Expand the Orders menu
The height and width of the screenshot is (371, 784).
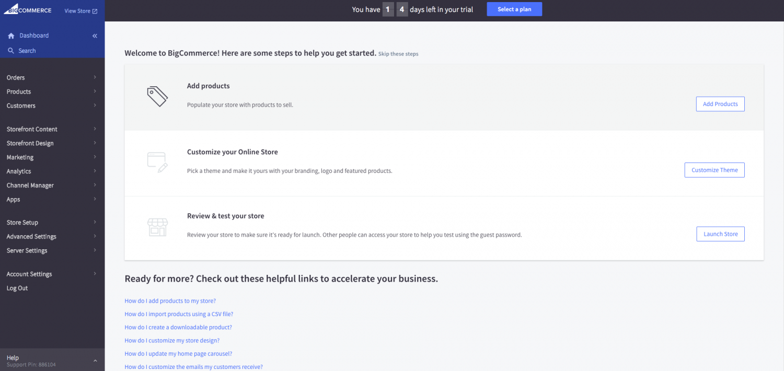click(x=16, y=77)
